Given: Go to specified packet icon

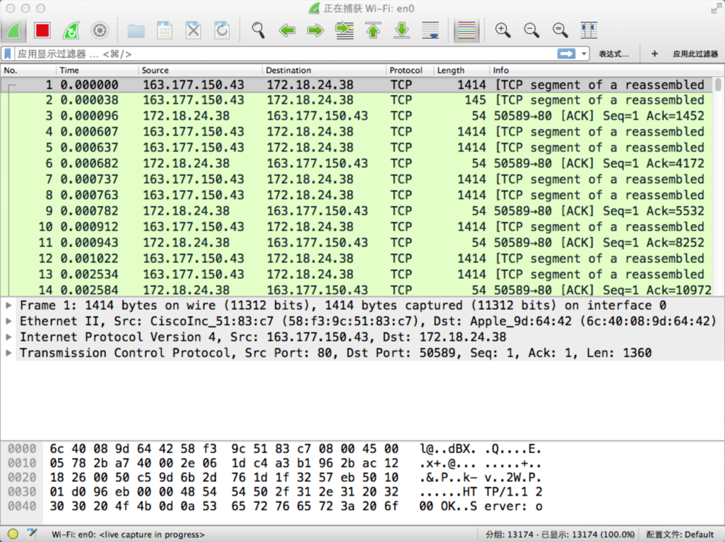Looking at the screenshot, I should click(x=344, y=30).
